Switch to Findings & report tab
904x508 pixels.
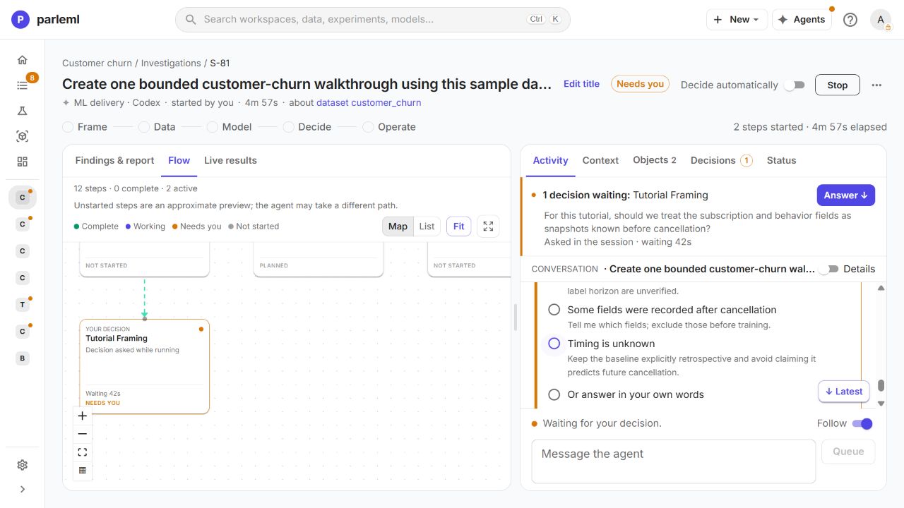114,160
